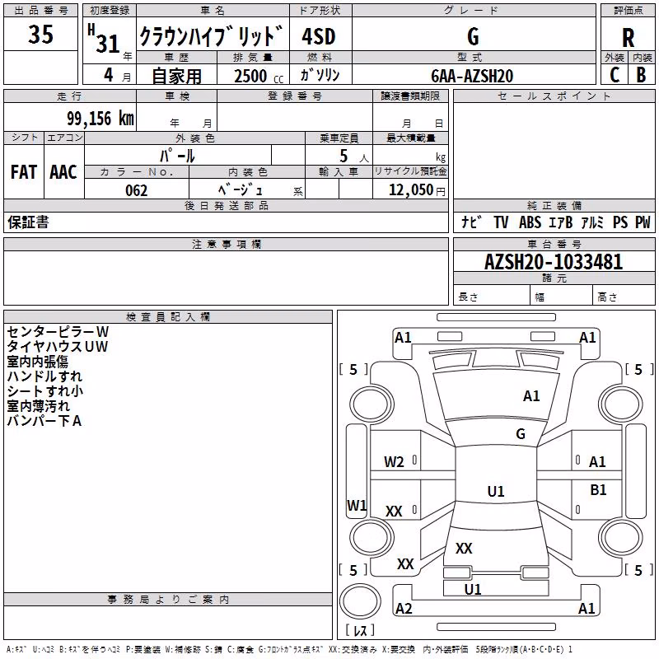Select the 事務局よりご案内 header
Viewport: 659px width, 659px height.
(x=168, y=600)
